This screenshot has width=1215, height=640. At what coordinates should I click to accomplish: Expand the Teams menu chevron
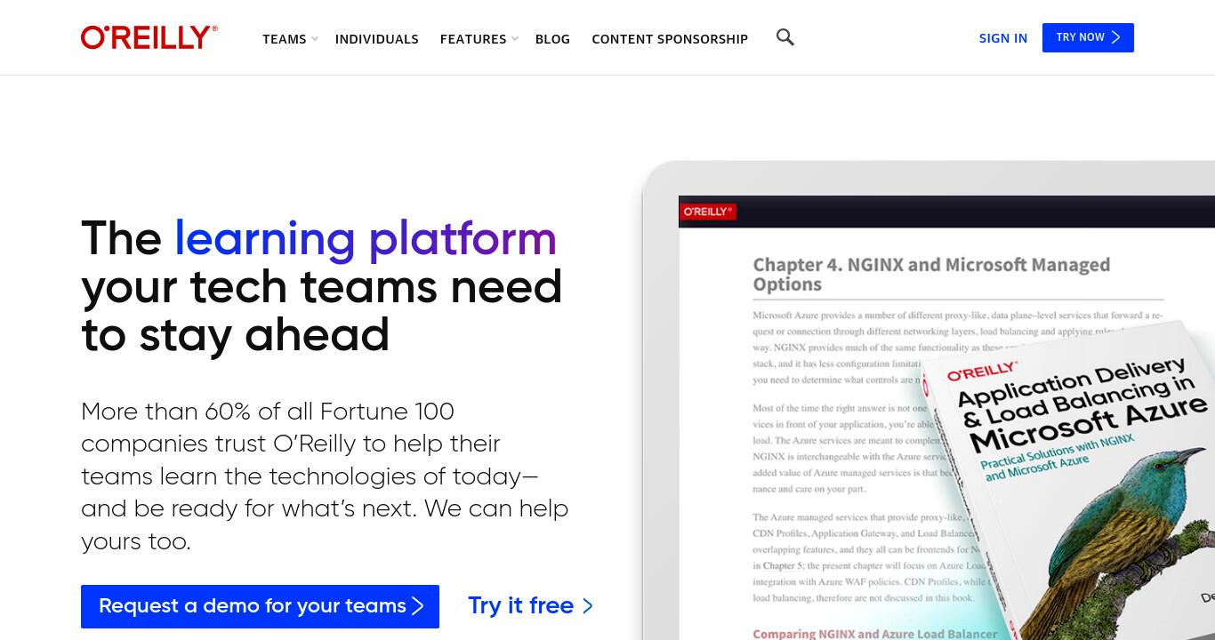click(x=315, y=39)
